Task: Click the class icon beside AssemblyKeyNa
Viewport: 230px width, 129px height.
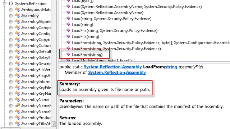Action: 17,93
